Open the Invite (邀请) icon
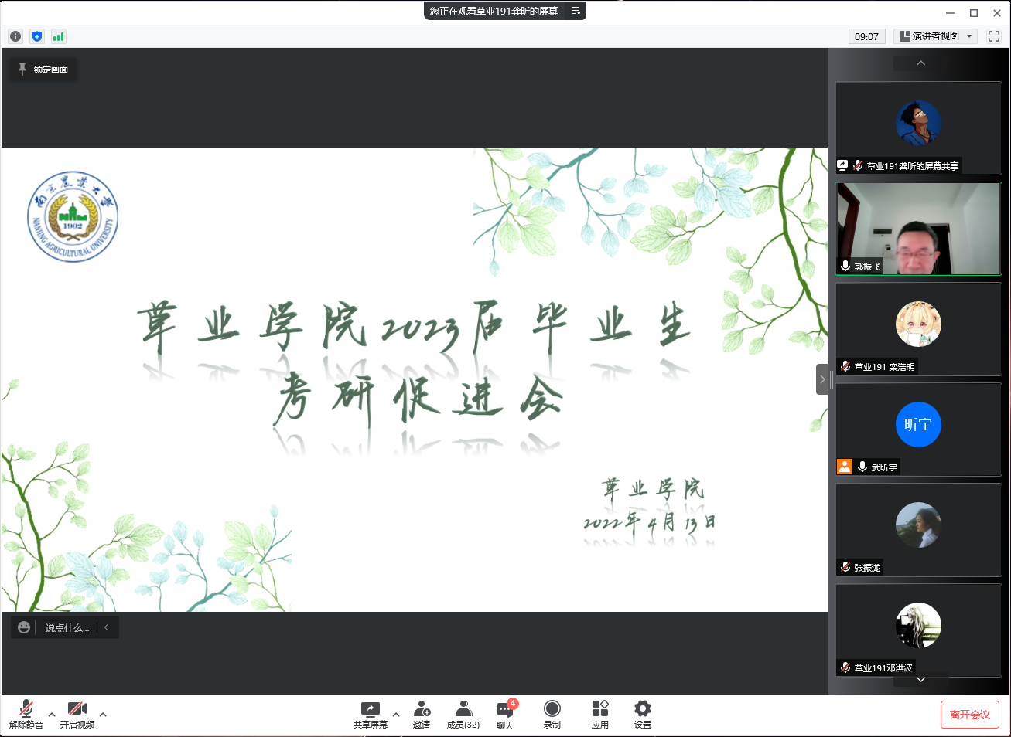 click(422, 714)
